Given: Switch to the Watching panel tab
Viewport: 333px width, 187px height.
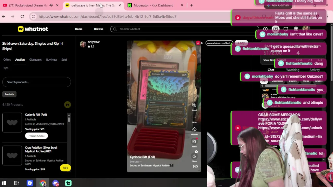Looking at the screenshot, I should (x=293, y=70).
